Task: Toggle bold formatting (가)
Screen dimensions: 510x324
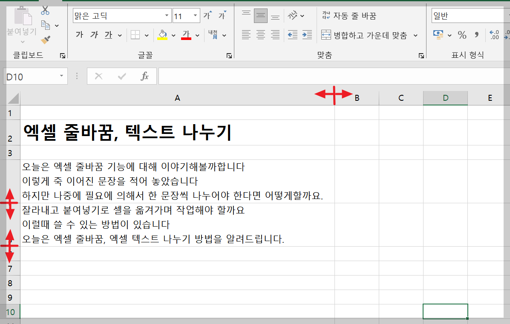Action: (79, 34)
